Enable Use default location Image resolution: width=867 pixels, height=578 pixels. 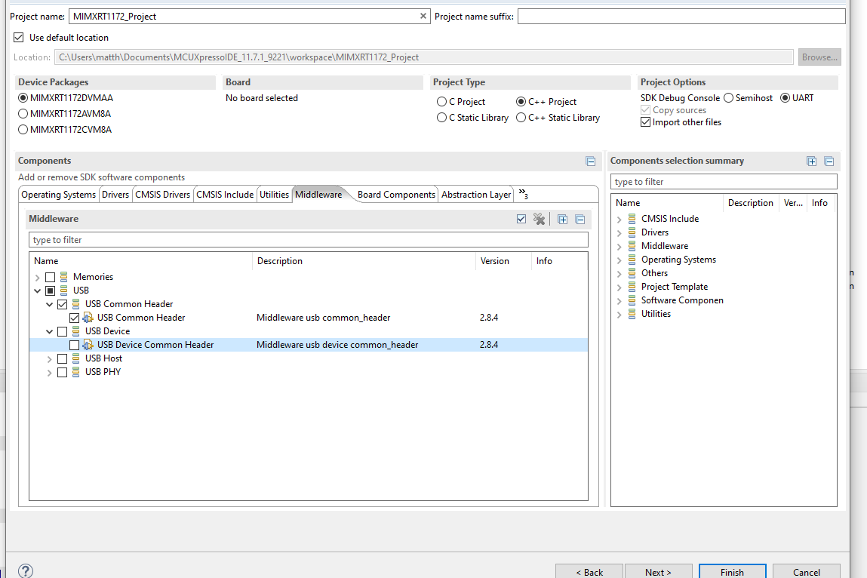(17, 37)
